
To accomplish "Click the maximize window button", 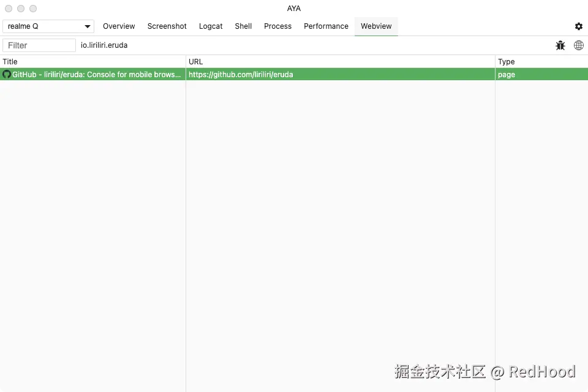I will point(33,8).
